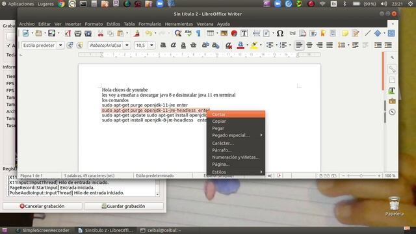Open the Herramientas menu

pos(179,24)
